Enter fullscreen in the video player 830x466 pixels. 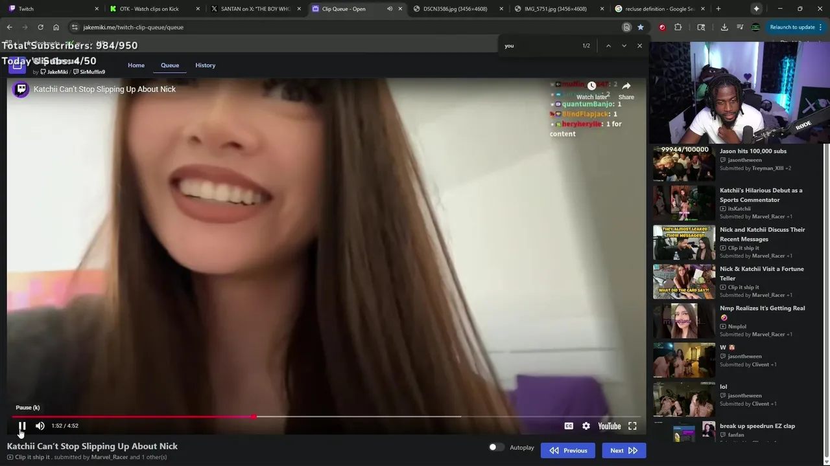pos(632,426)
